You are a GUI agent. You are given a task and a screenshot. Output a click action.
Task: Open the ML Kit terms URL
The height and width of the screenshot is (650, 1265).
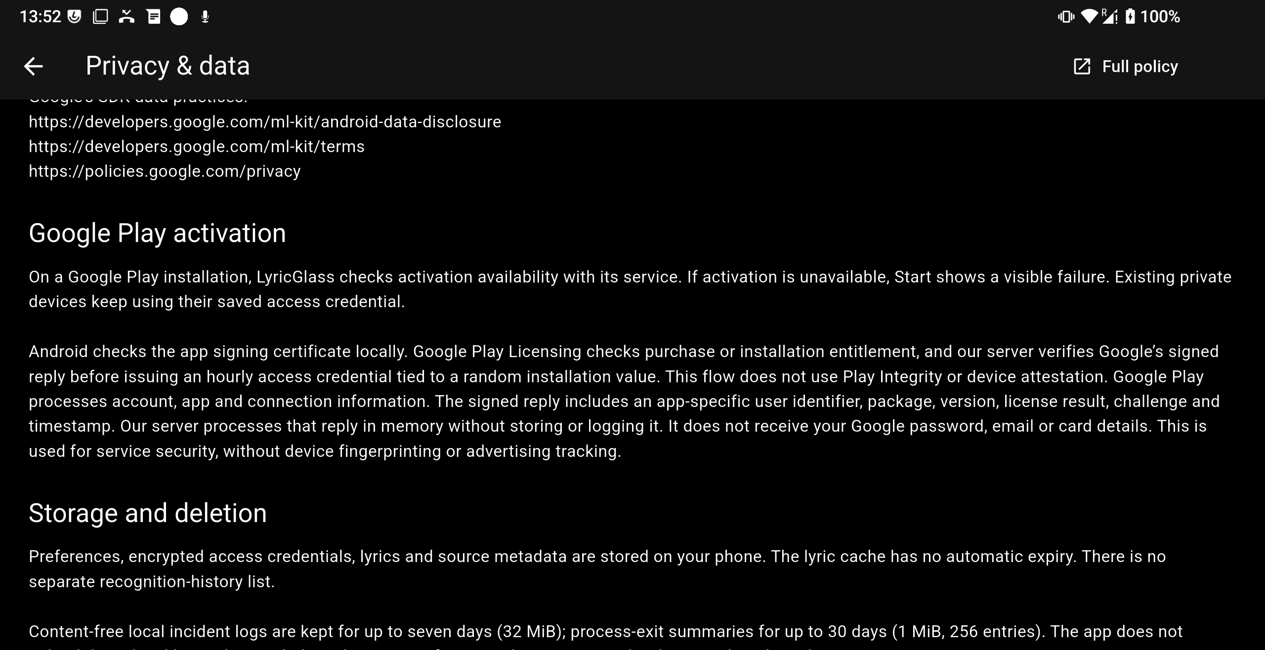click(197, 147)
